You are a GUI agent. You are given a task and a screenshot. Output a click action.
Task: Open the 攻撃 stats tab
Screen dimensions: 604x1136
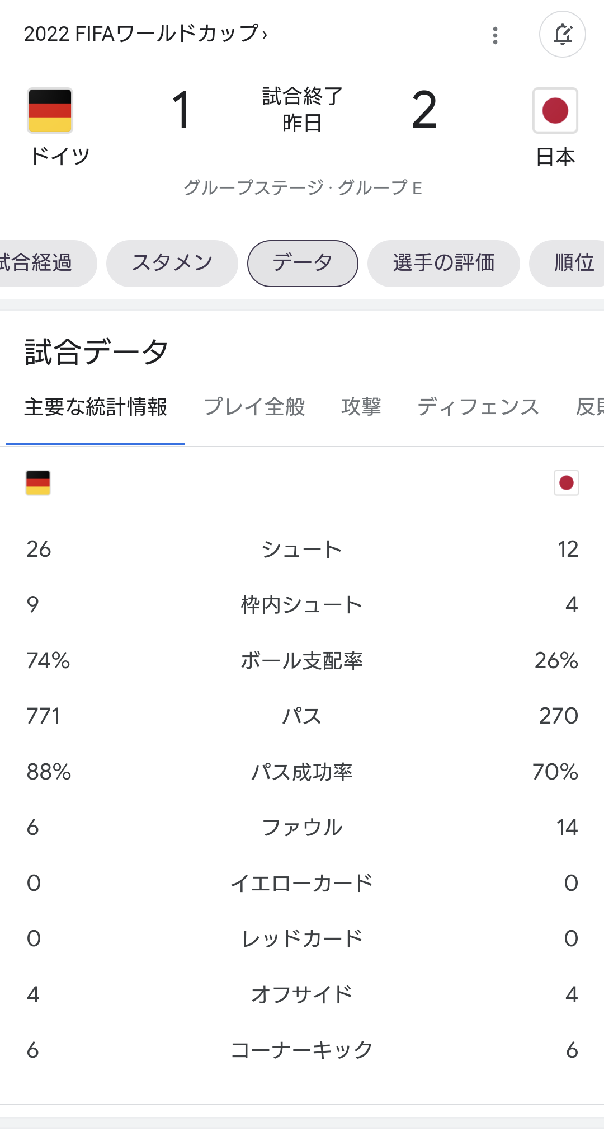click(x=361, y=407)
